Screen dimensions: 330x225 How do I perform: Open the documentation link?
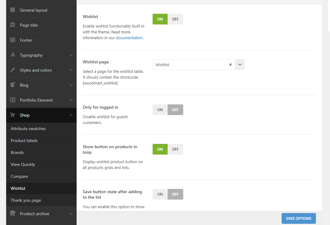click(129, 38)
